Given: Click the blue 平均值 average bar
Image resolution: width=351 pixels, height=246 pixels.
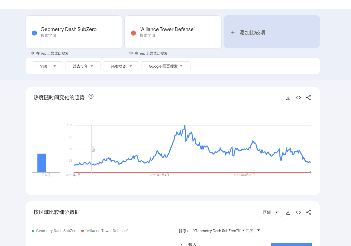Looking at the screenshot, I should click(x=42, y=163).
